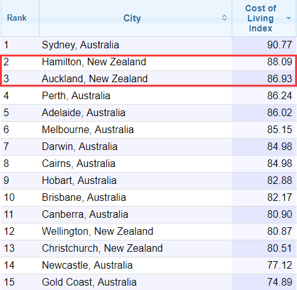Image resolution: width=297 pixels, height=290 pixels.
Task: Select Auckland, New Zealand city cell
Action: tap(95, 79)
